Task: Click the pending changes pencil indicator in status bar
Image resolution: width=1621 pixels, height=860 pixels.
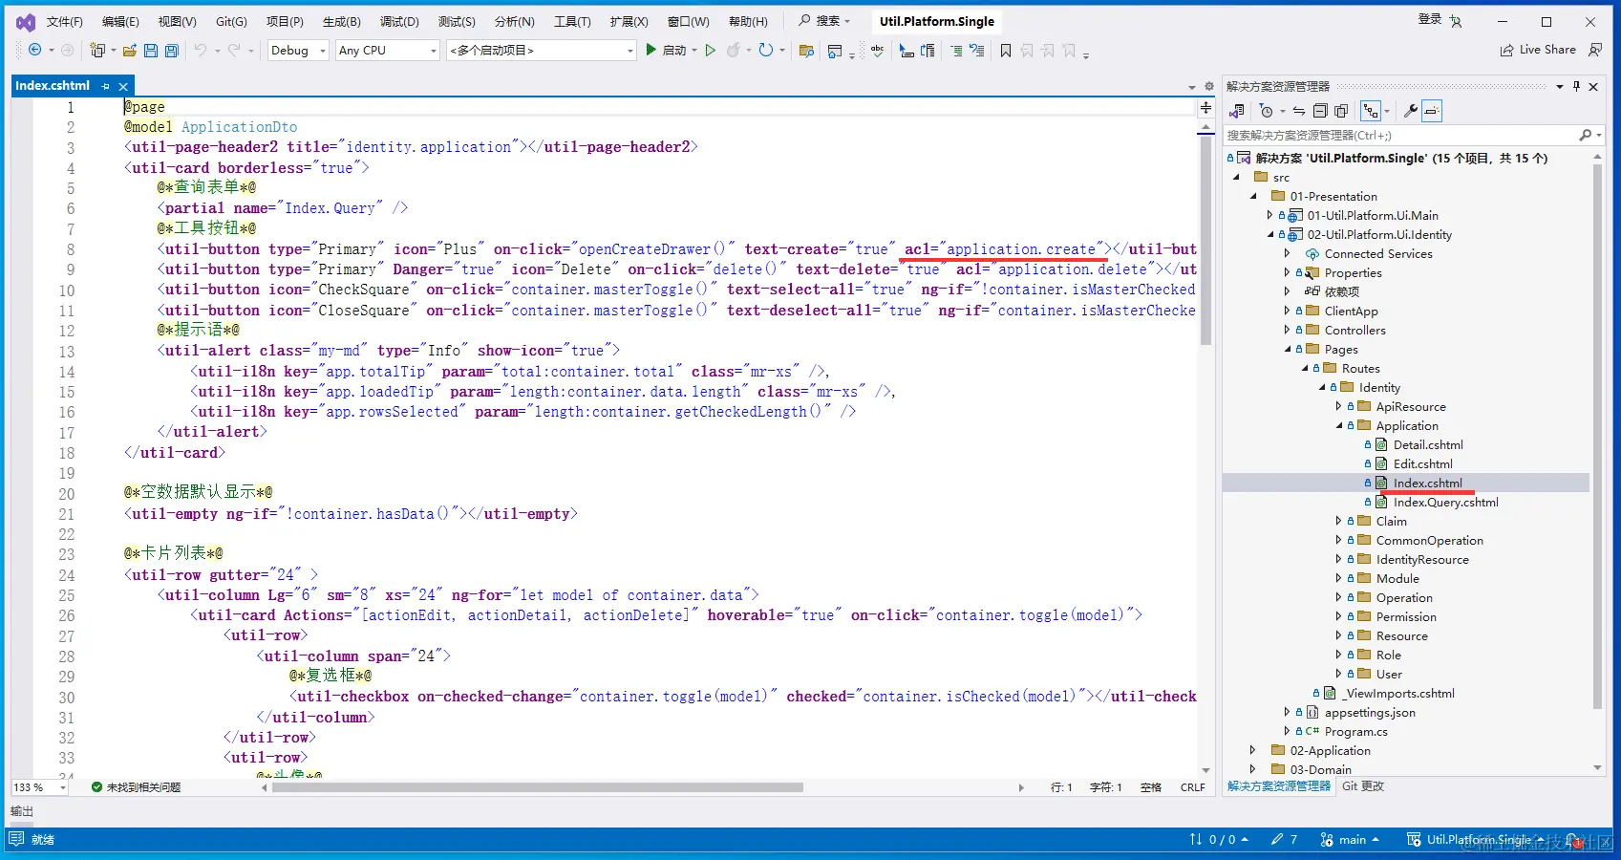Action: [1284, 840]
